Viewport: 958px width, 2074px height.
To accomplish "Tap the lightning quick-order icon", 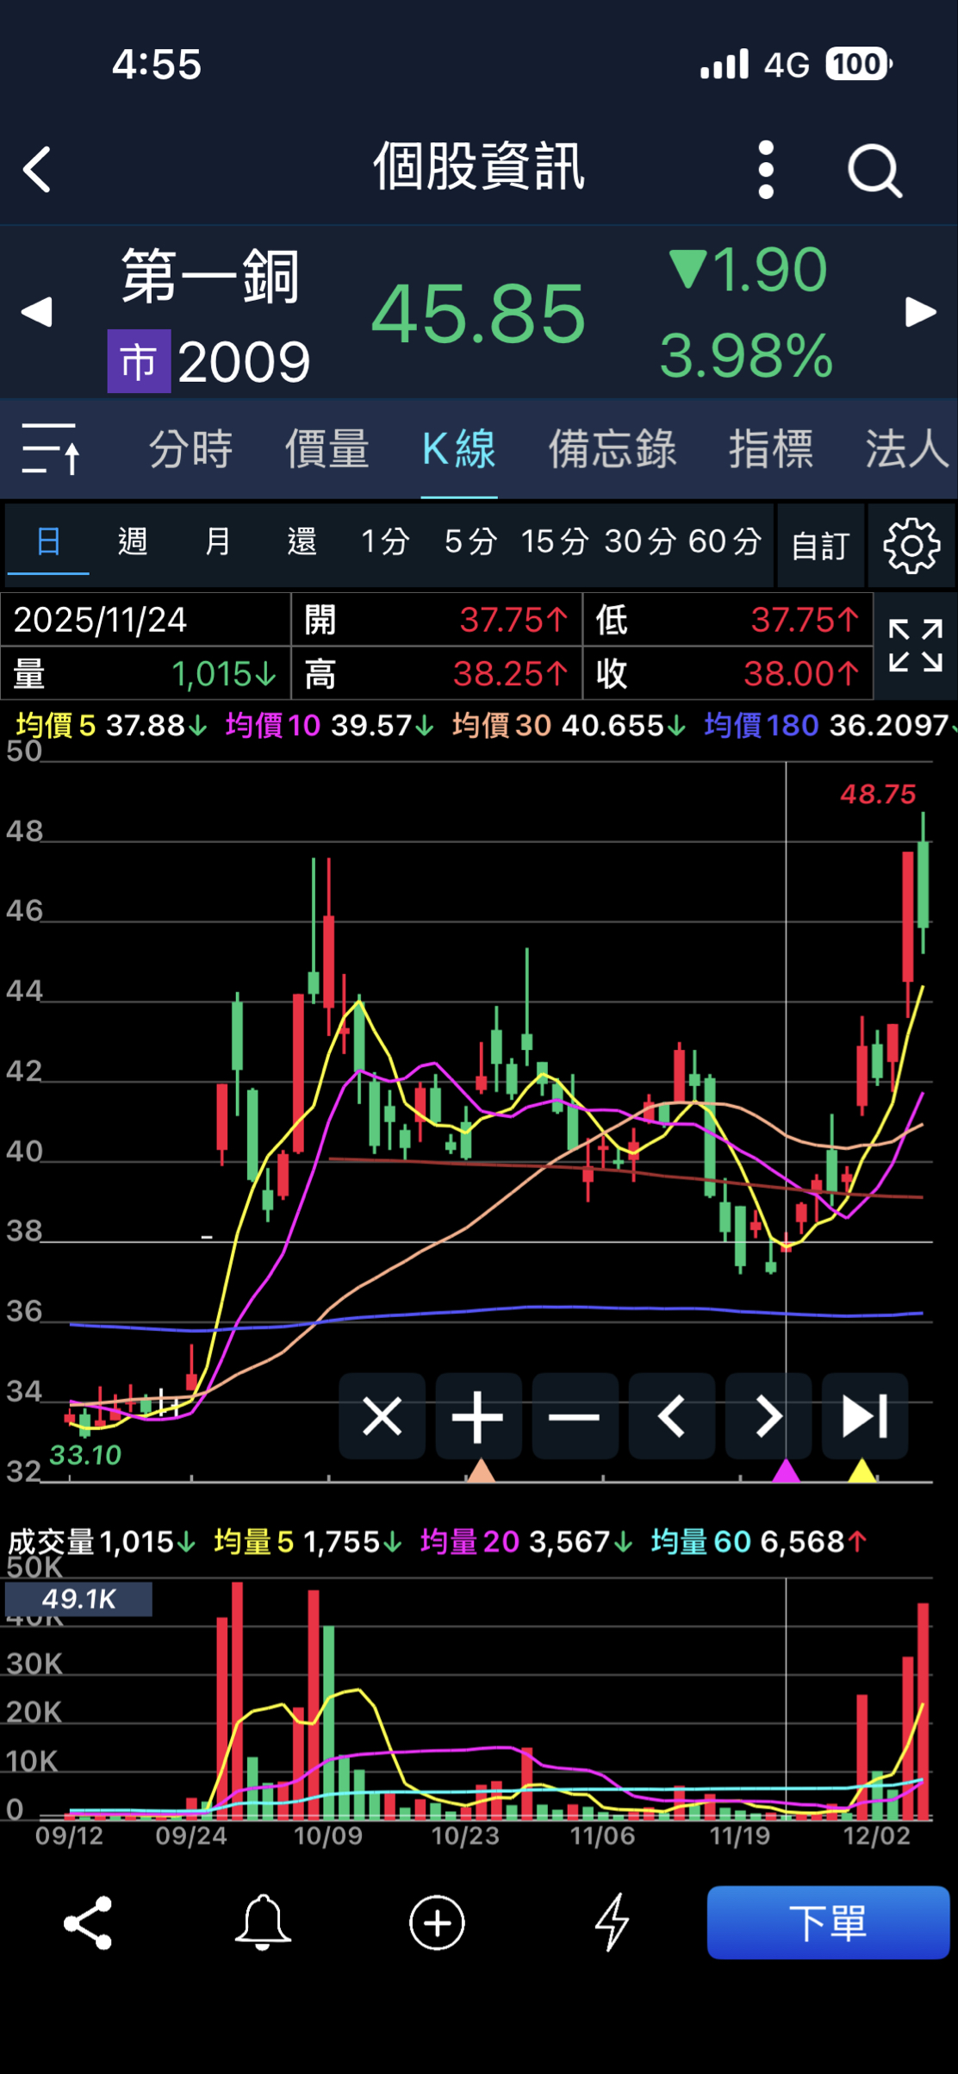I will click(612, 1922).
